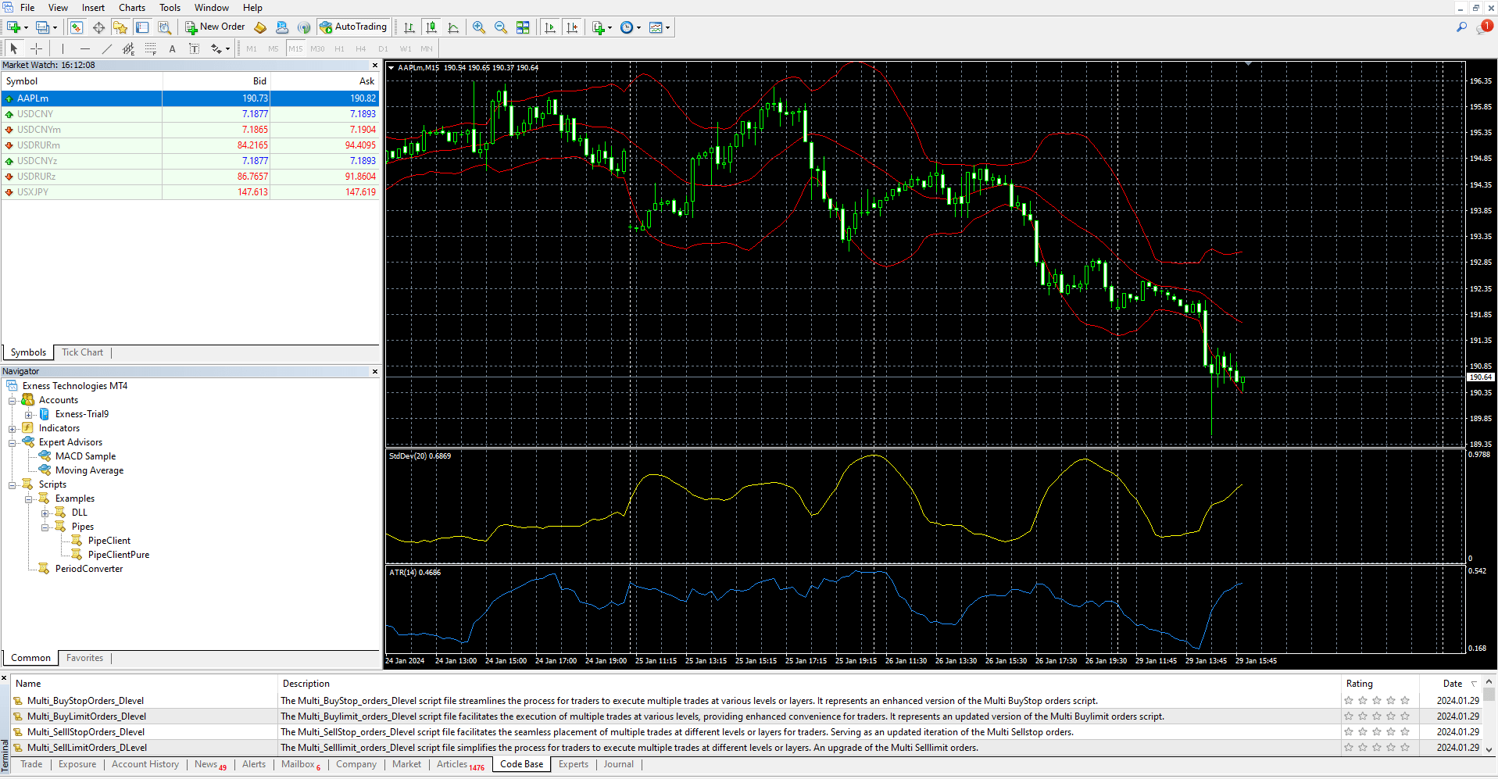Switch timeframe to H4
This screenshot has width=1498, height=779.
361,48
